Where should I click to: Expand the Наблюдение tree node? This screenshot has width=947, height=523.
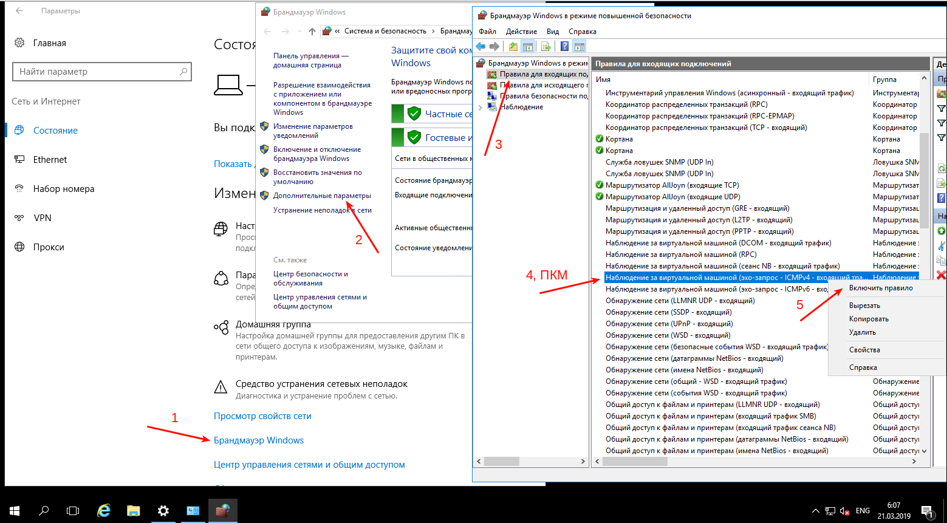point(480,108)
